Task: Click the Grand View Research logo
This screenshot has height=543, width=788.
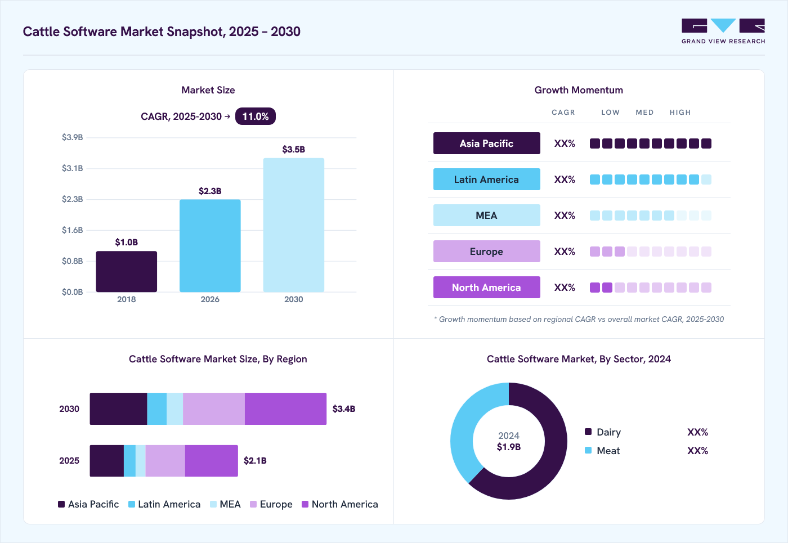Action: pyautogui.click(x=723, y=31)
